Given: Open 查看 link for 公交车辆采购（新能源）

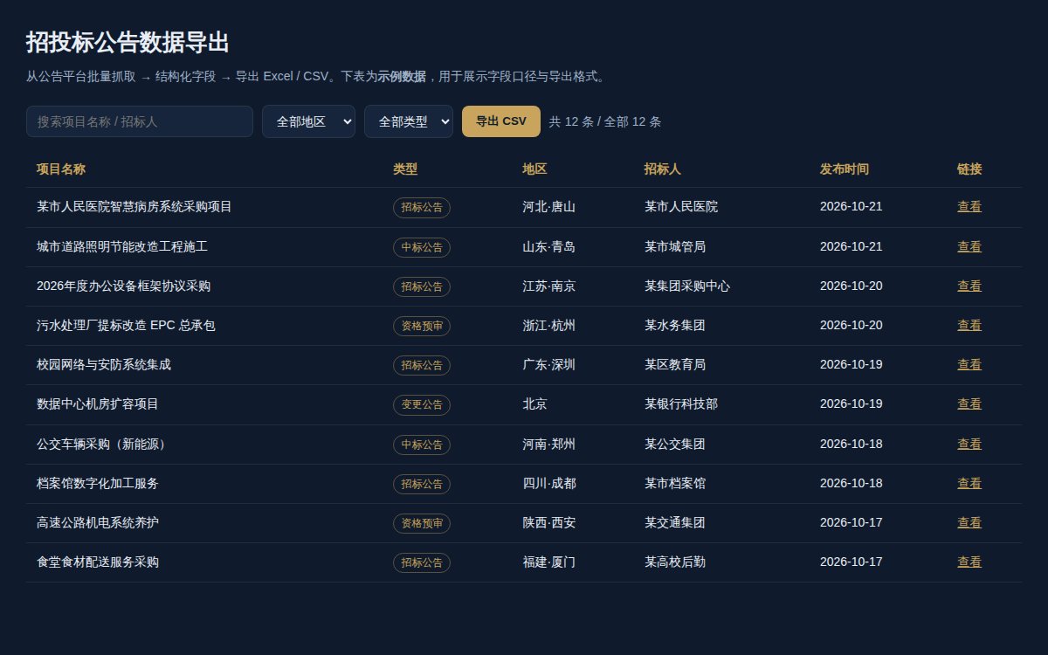Looking at the screenshot, I should 969,445.
